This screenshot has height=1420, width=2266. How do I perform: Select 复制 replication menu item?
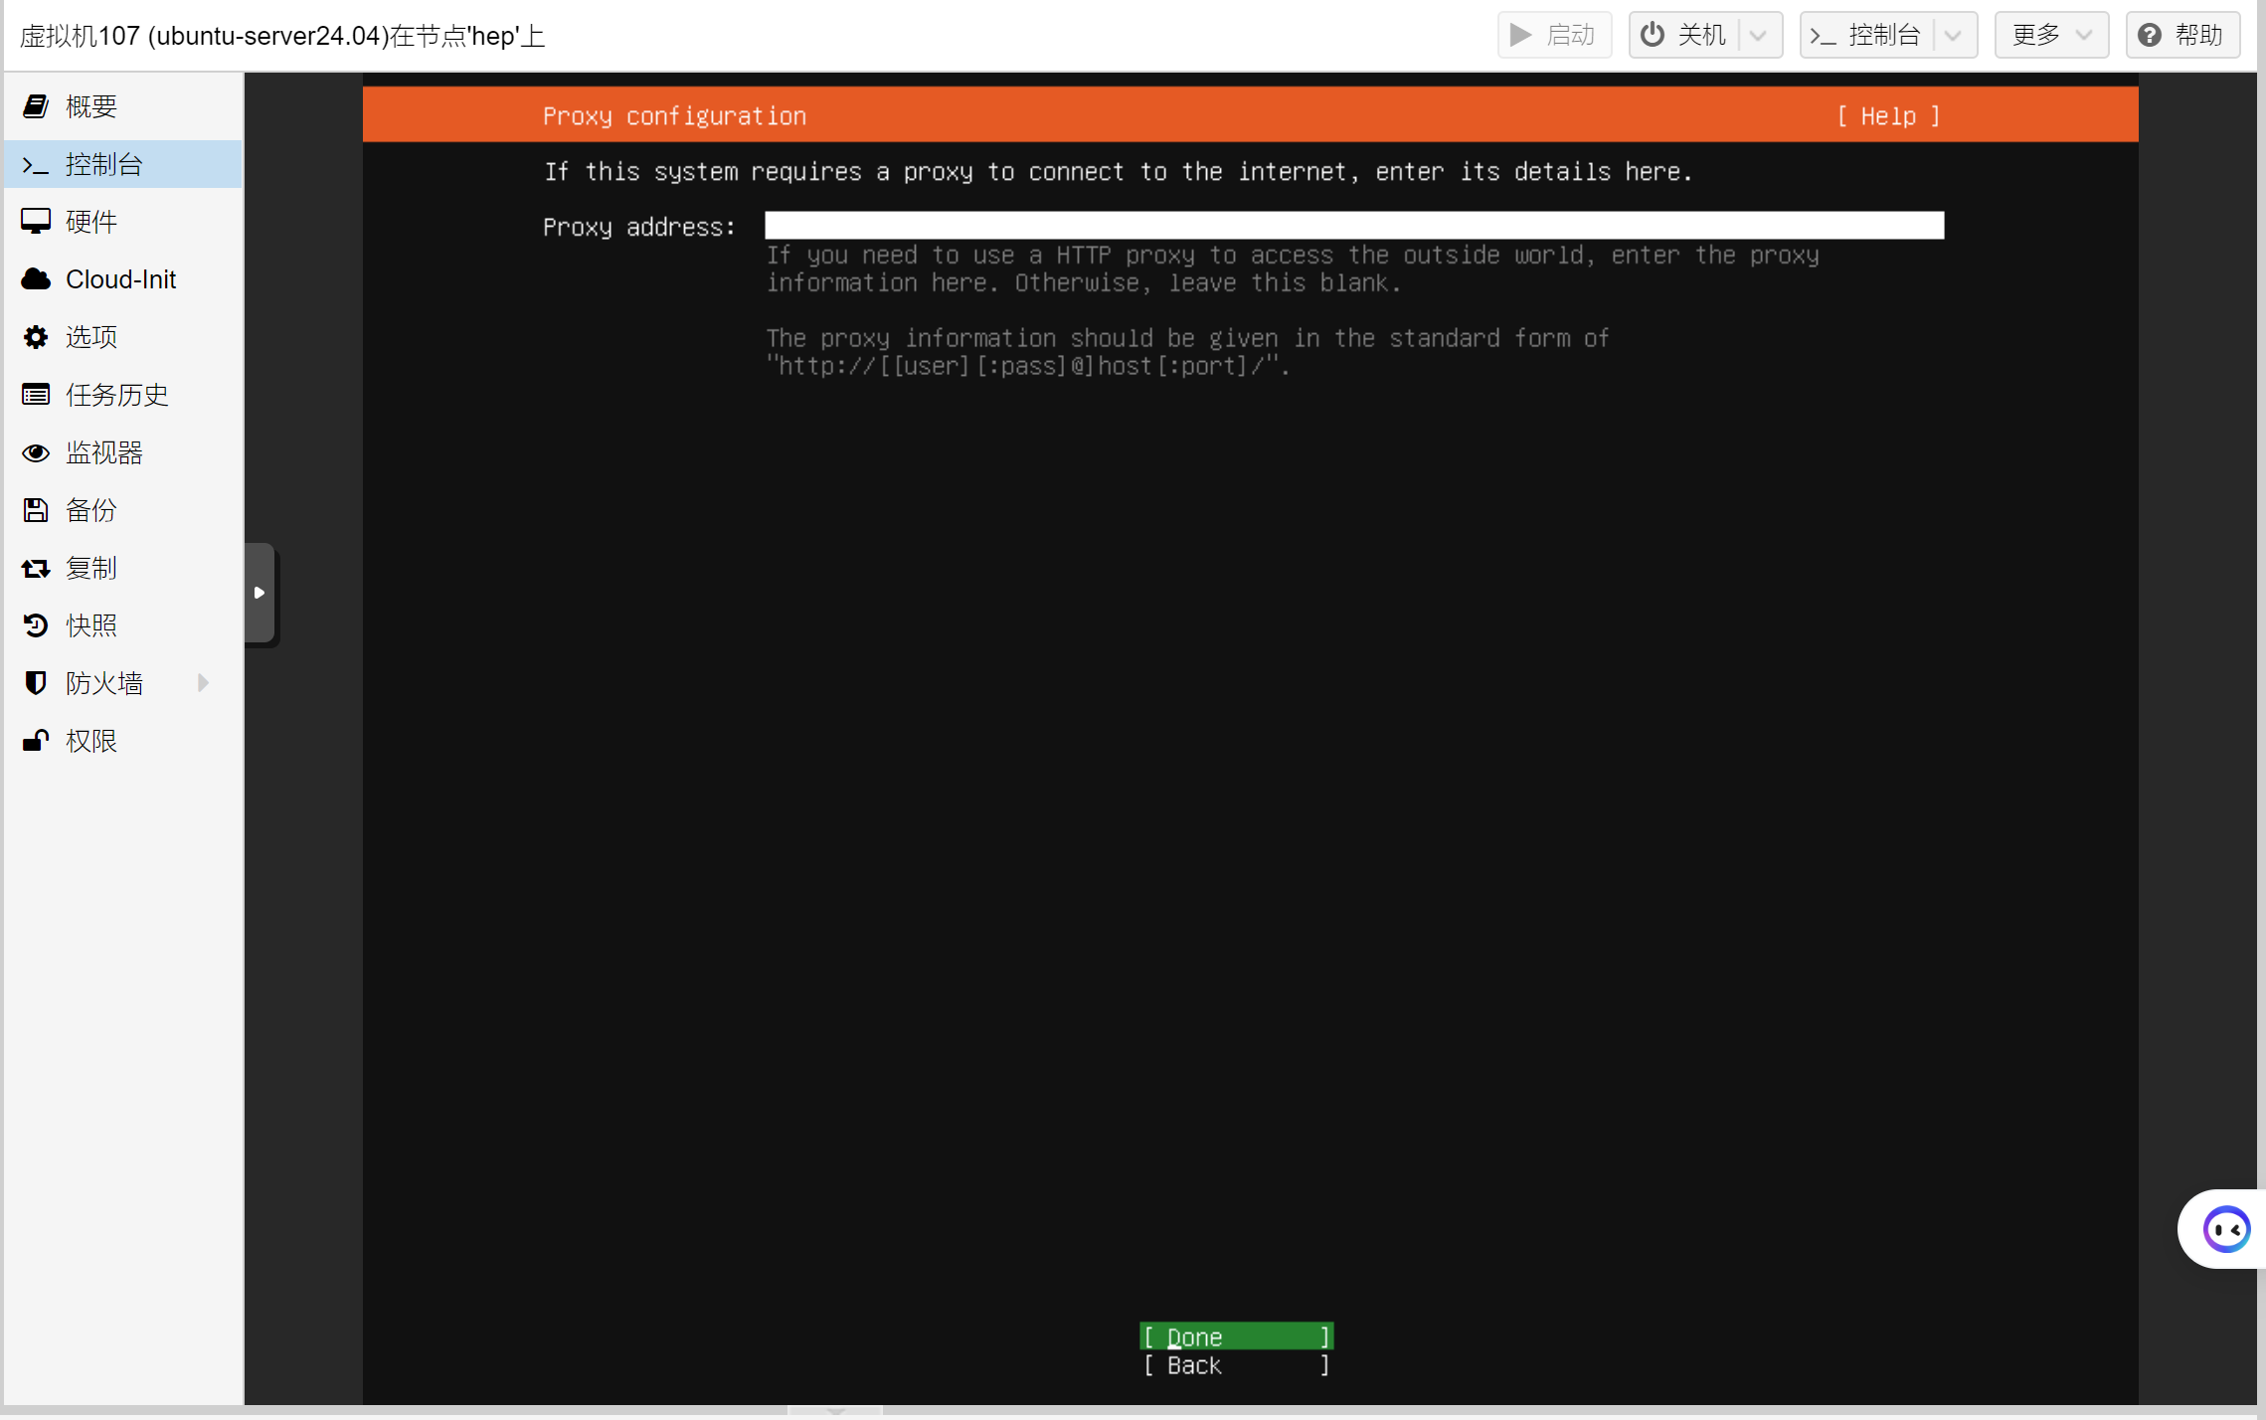click(x=90, y=568)
